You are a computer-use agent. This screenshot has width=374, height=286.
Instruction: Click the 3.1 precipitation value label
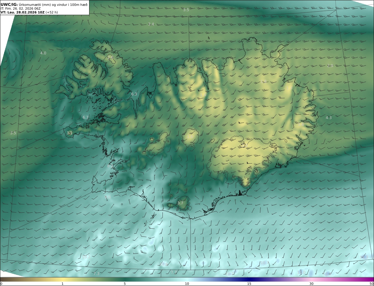[x=70, y=133]
